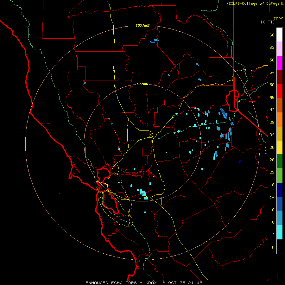
Task: Click the legend value 30
Action: [x=272, y=147]
